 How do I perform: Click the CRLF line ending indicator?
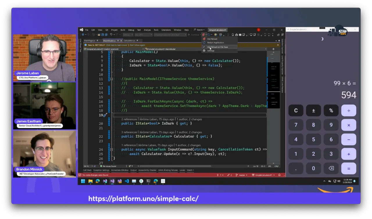(276, 166)
